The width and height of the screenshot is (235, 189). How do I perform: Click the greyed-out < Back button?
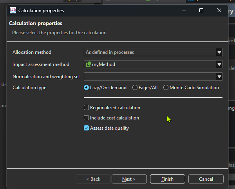(93, 179)
